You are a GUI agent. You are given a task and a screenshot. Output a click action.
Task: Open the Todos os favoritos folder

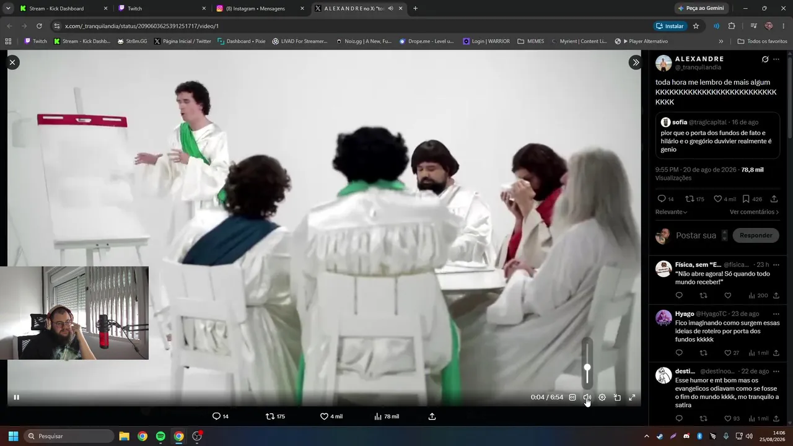point(762,42)
